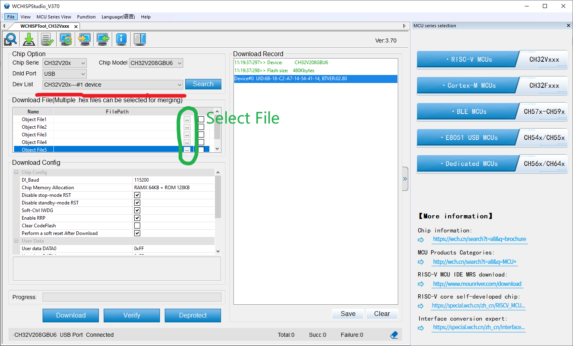Open the blue info icon in toolbar
This screenshot has width=573, height=346.
coord(121,39)
